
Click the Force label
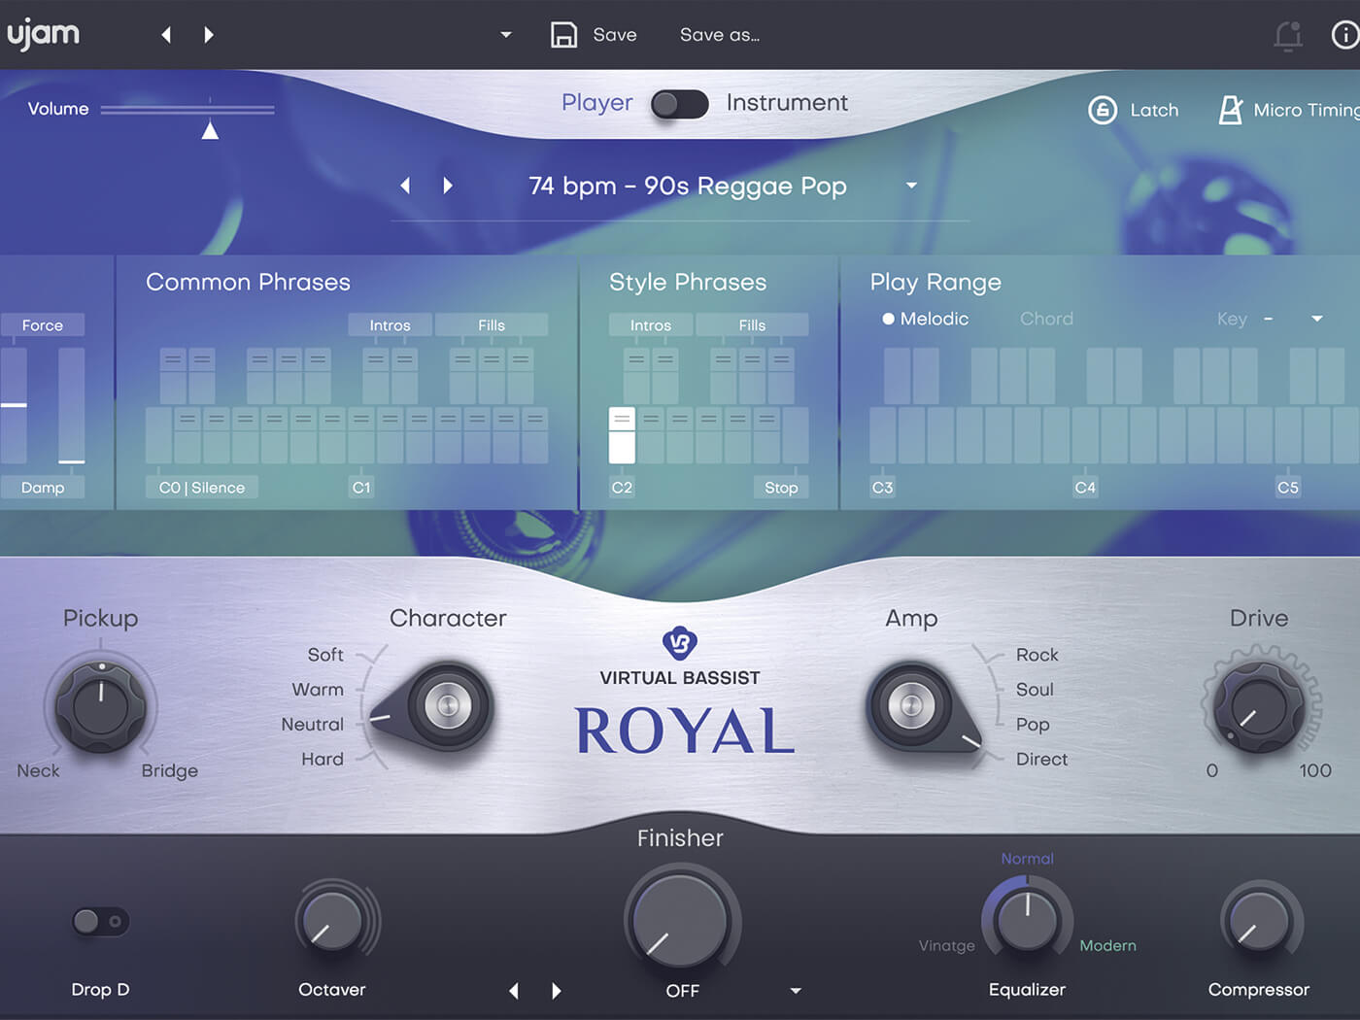tap(43, 325)
